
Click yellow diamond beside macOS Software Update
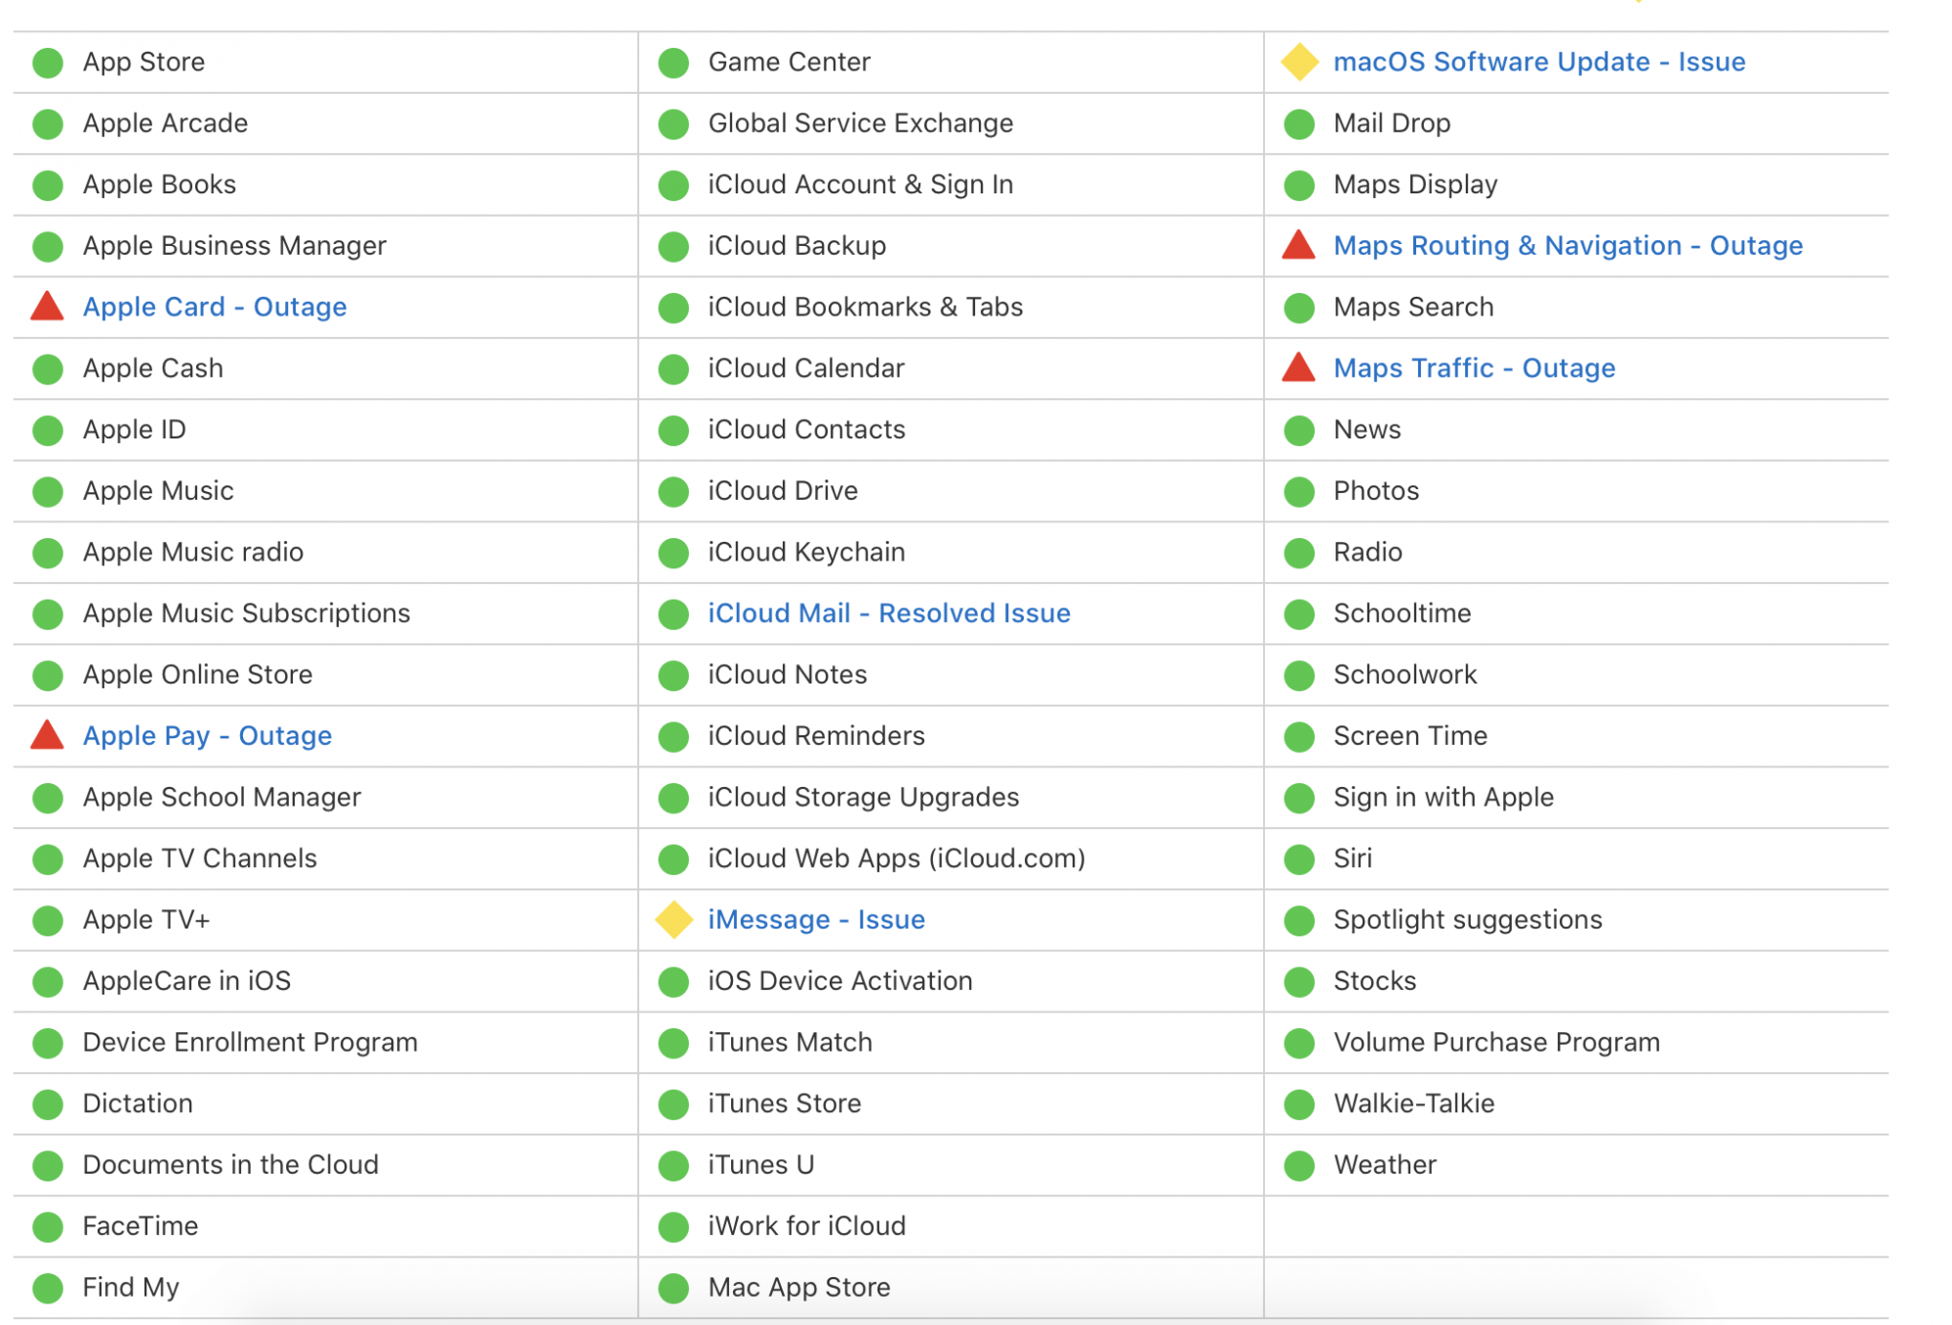[x=1299, y=62]
